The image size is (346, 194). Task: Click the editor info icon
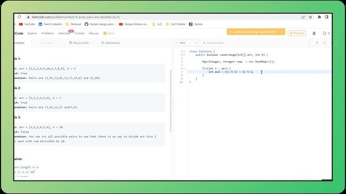(309, 43)
